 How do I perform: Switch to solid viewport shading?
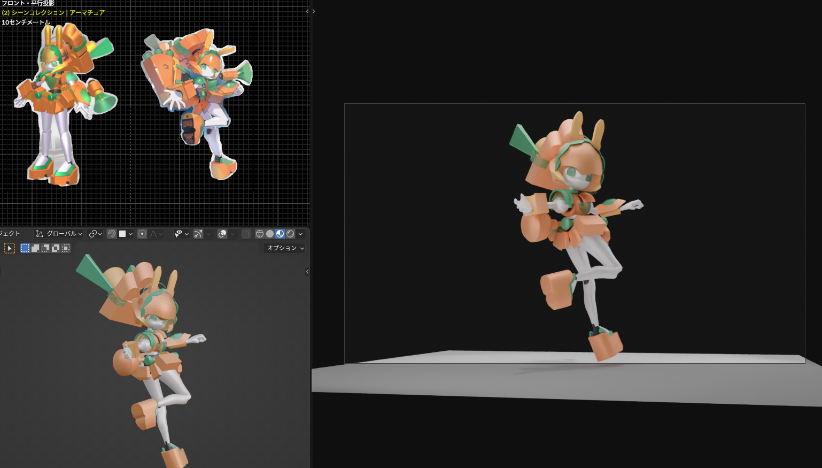pyautogui.click(x=270, y=234)
